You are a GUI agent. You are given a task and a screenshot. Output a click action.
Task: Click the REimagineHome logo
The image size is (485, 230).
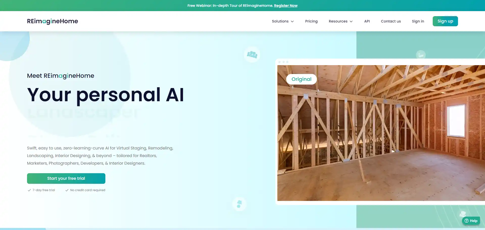pyautogui.click(x=52, y=21)
